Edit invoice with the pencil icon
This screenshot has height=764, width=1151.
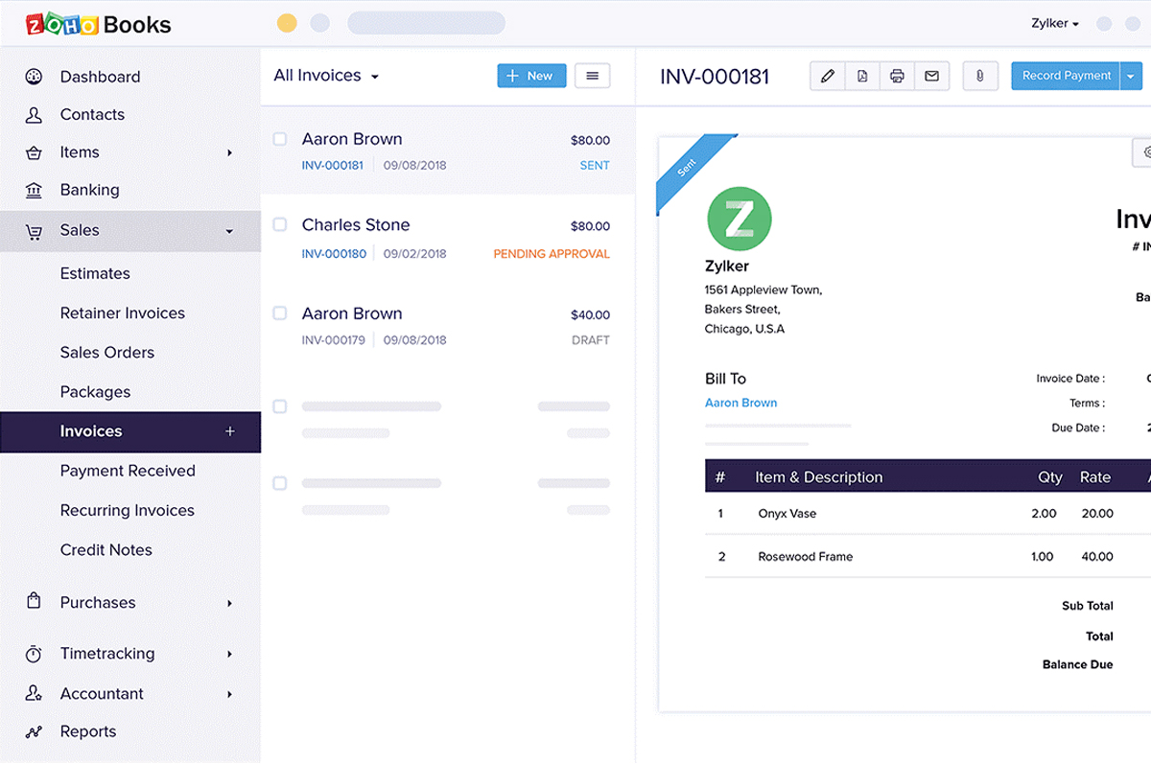pos(828,76)
